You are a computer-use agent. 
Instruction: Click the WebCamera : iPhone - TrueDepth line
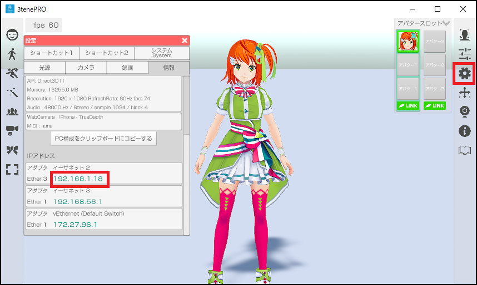[65, 117]
